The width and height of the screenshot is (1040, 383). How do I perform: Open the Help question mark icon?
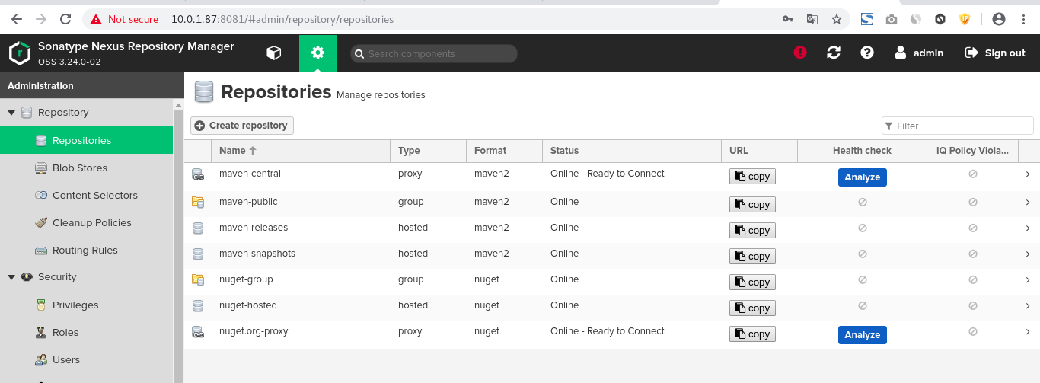[x=867, y=53]
